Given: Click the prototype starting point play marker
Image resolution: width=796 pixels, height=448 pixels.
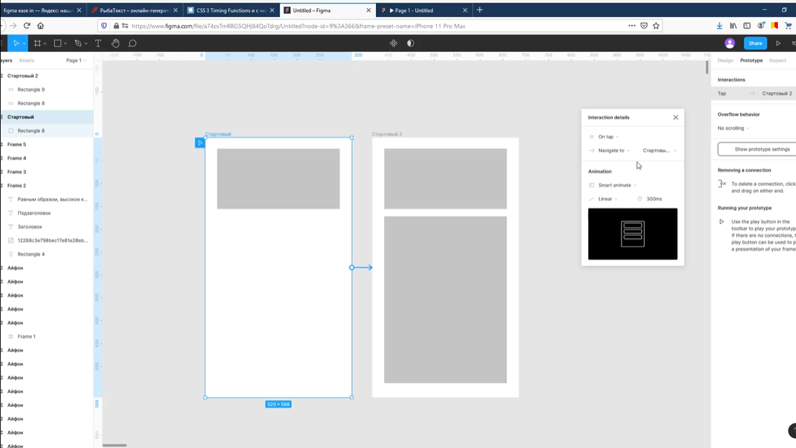Looking at the screenshot, I should click(x=200, y=143).
